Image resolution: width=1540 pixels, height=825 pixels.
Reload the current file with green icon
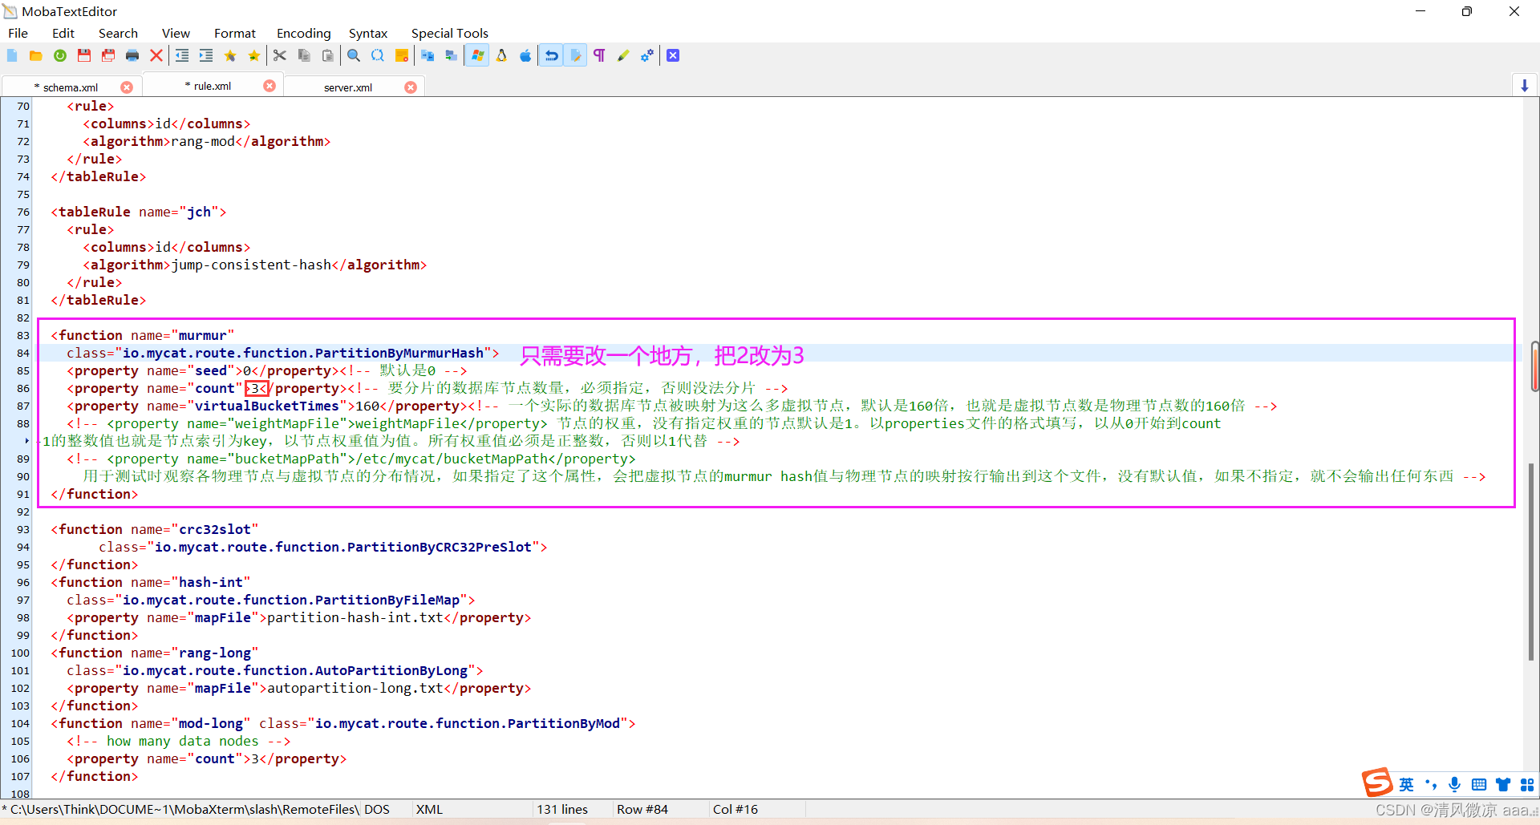click(60, 55)
